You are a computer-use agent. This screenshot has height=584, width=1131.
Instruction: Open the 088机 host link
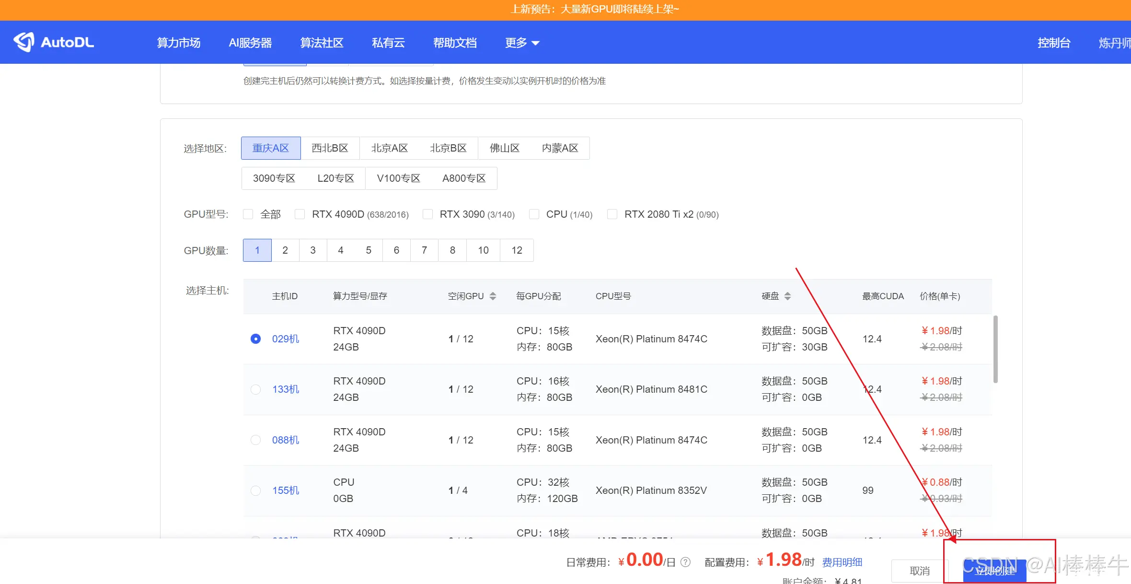click(286, 440)
